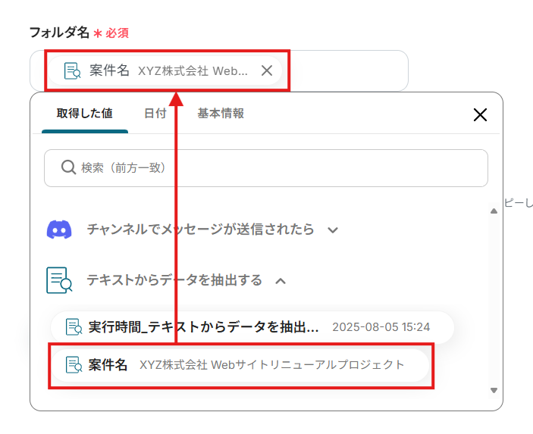Select the 案件名 XYZ株式会社 Webサイトリニューアルプロジェクト value in the list
The height and width of the screenshot is (434, 533).
coord(240,365)
